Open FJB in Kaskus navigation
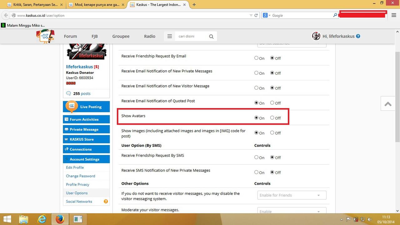The height and width of the screenshot is (225, 400). pyautogui.click(x=95, y=36)
